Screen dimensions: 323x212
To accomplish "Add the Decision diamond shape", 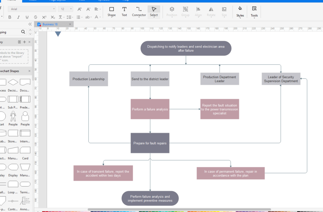I will click(x=13, y=82).
